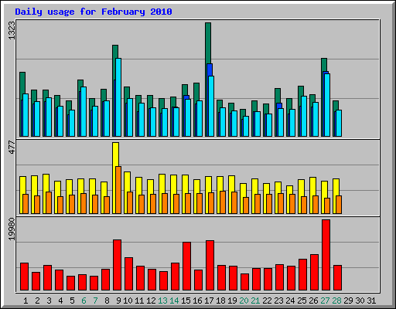Screen dimensions: 396x309
Task: Click the red bar for day 28
Action: pyautogui.click(x=337, y=277)
